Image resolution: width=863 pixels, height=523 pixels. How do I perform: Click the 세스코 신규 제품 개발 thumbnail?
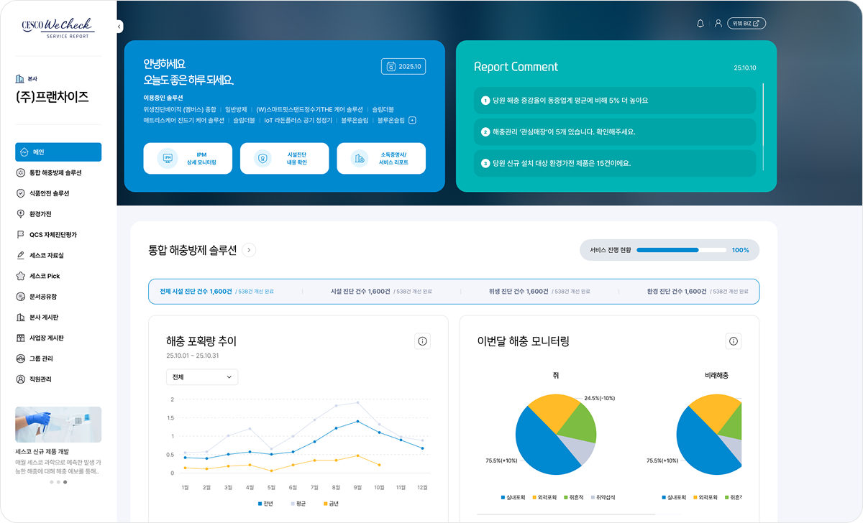pyautogui.click(x=58, y=425)
